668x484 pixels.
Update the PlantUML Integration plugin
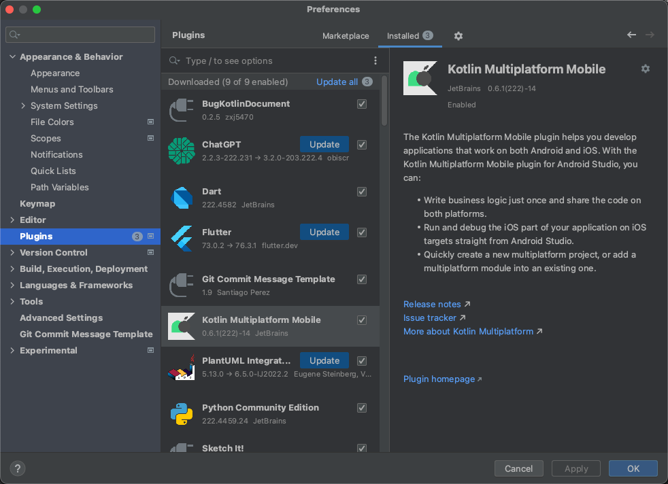(x=324, y=360)
